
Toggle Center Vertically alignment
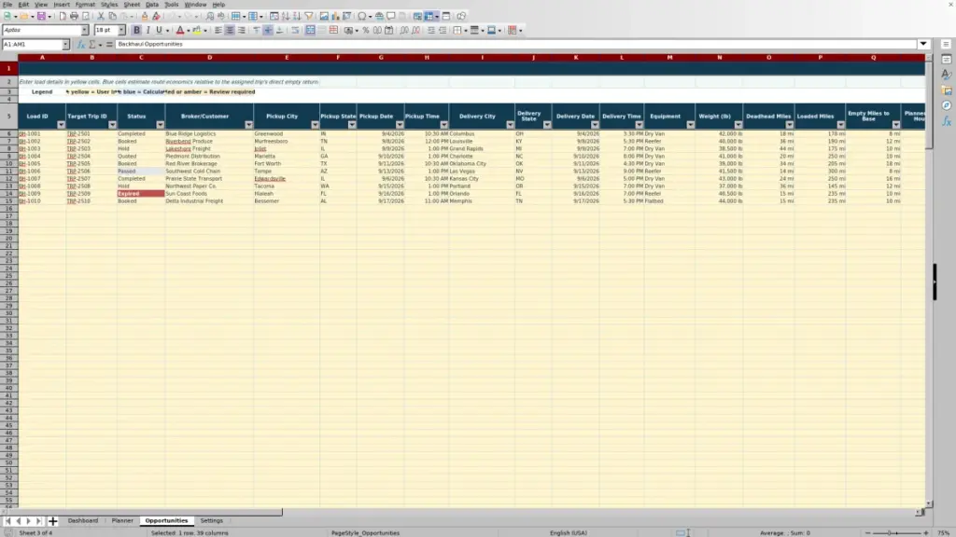(268, 31)
